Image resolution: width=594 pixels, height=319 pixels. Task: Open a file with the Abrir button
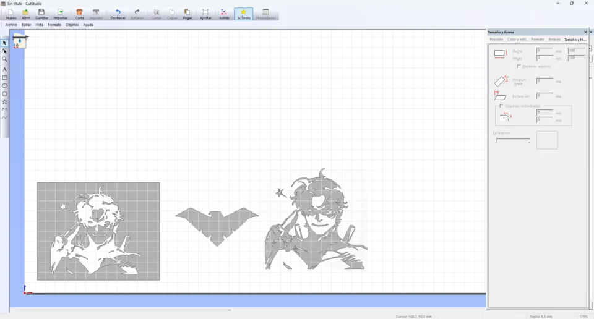(x=26, y=14)
